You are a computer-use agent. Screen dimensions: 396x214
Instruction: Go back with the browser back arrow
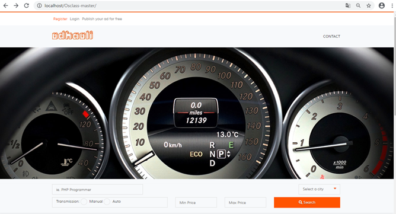point(5,5)
